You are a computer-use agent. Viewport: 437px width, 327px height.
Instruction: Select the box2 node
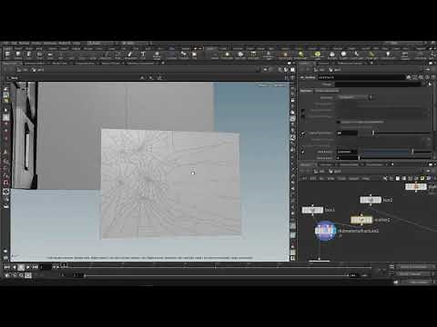[x=371, y=200]
